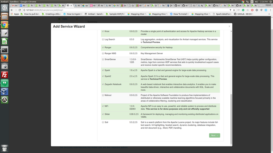Screen dimensions: 273x153
Task: Launch VirtualBox from the dock
Action: 5,91
